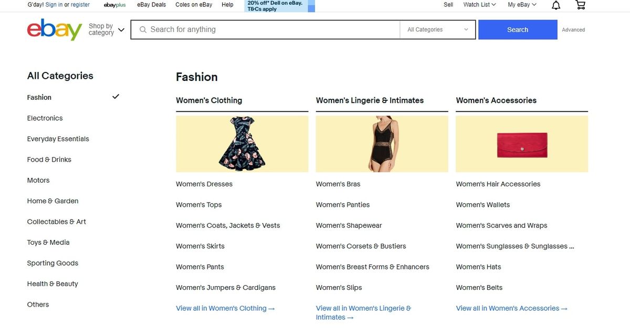
Task: Select the Fashion category with the checkmark
Action: point(39,97)
